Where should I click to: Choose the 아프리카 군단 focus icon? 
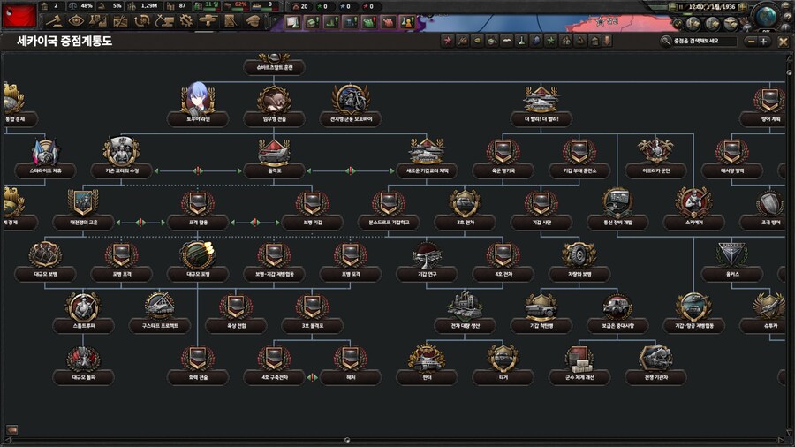pyautogui.click(x=655, y=151)
